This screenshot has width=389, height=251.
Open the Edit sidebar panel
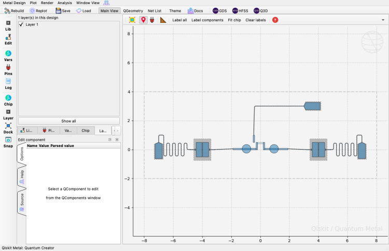tap(8, 40)
